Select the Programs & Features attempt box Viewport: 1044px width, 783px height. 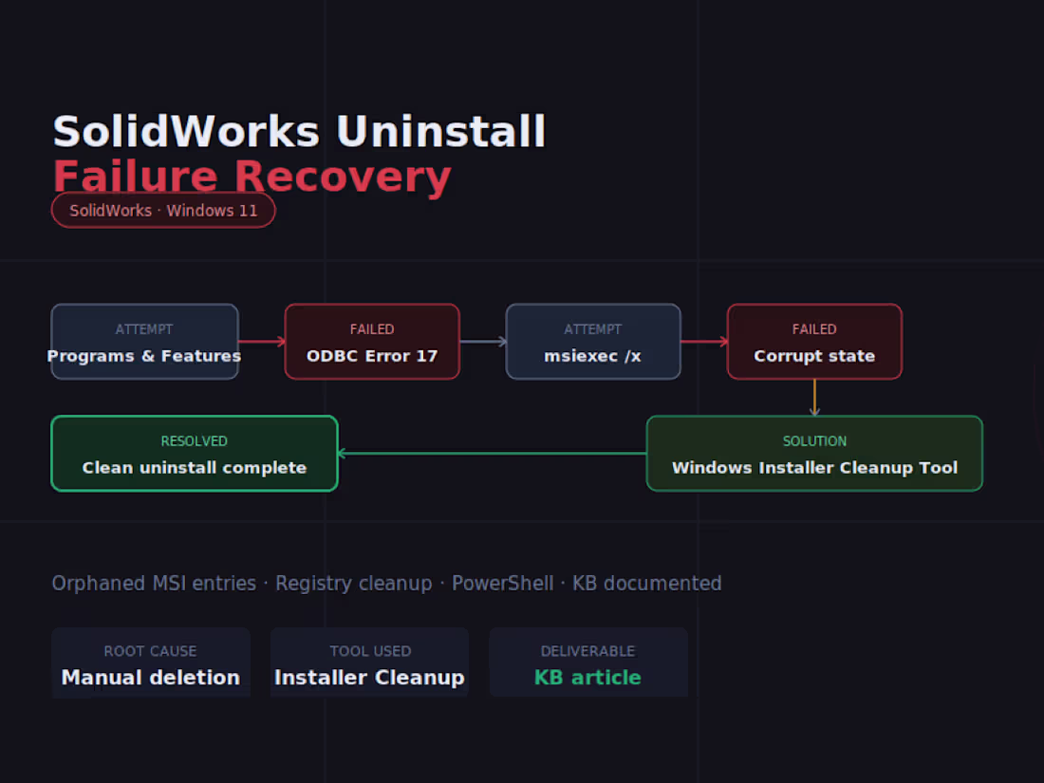point(144,342)
